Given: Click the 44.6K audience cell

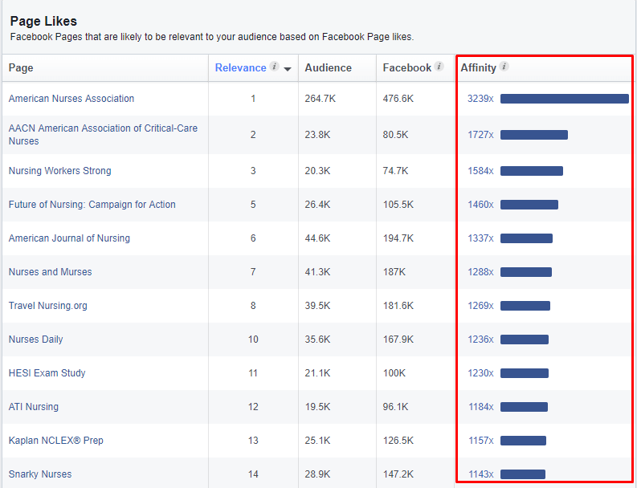Looking at the screenshot, I should pyautogui.click(x=317, y=238).
